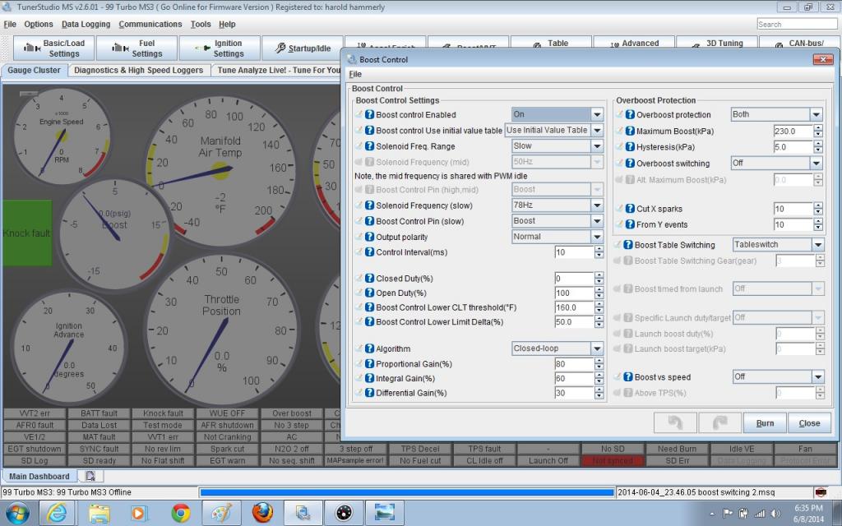Open the Data Logging menu
This screenshot has width=842, height=526.
tap(86, 25)
